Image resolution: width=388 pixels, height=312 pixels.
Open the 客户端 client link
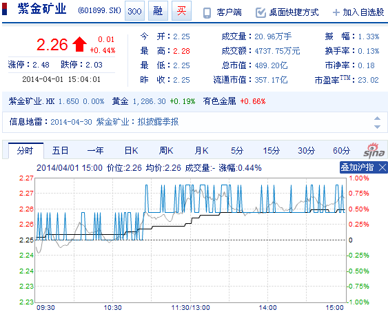tap(229, 12)
